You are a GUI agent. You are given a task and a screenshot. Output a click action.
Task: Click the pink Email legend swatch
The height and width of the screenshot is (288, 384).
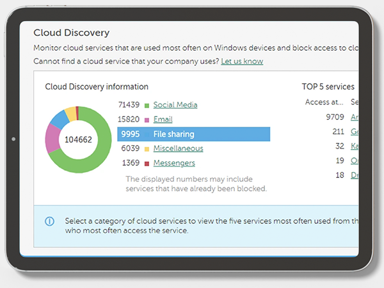[147, 120]
